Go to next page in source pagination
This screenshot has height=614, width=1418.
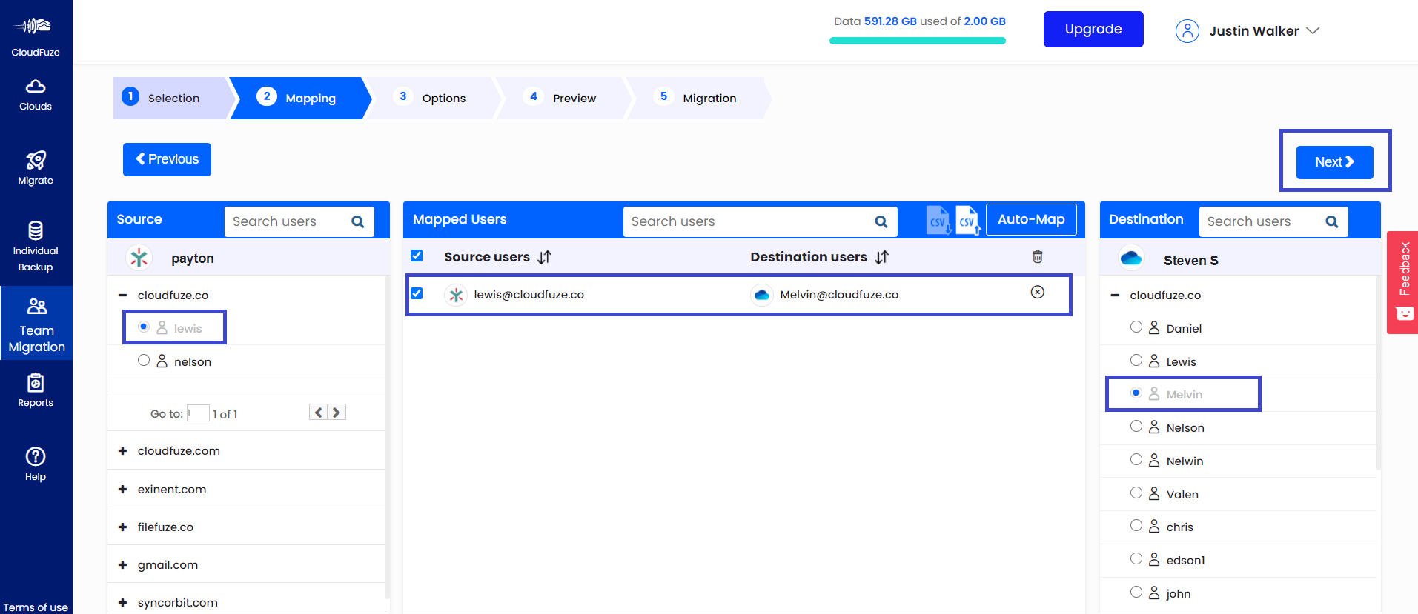(x=337, y=413)
